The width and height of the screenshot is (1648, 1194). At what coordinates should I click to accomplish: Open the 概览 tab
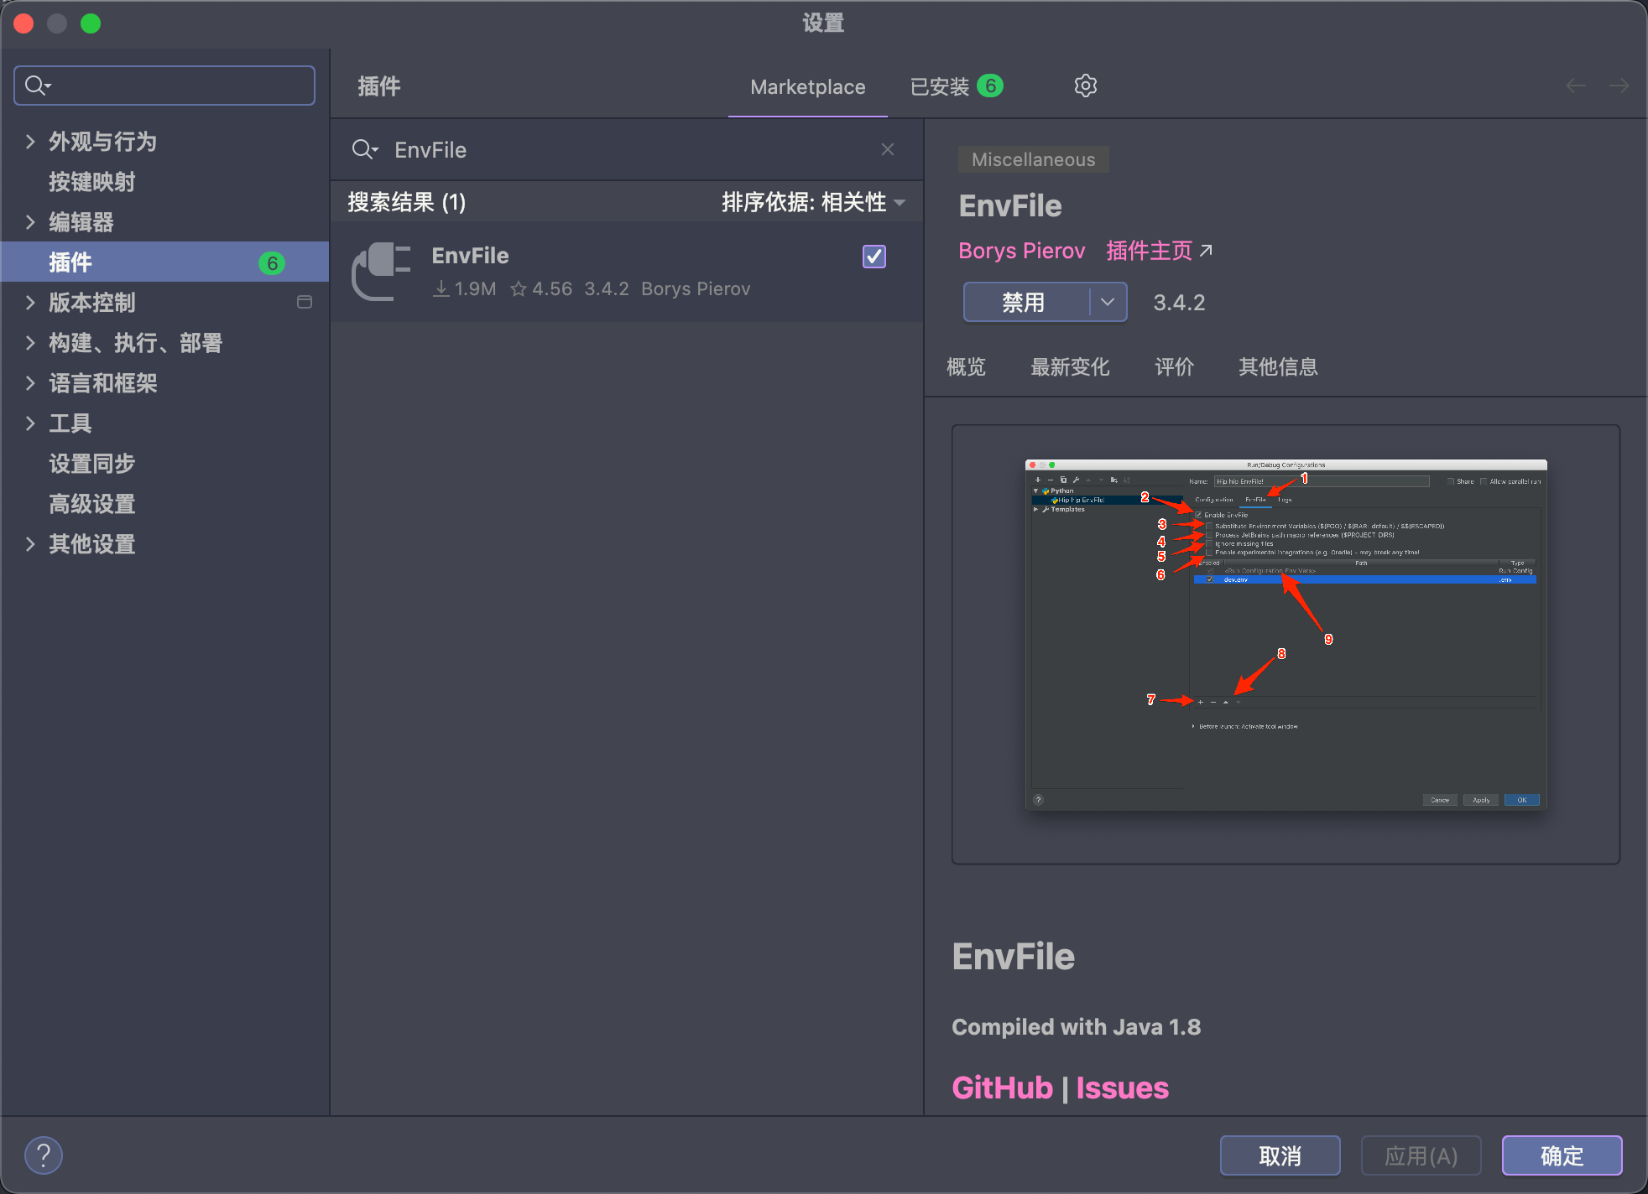coord(966,367)
